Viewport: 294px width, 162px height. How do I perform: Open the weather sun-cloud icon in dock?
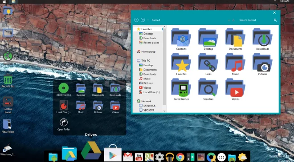coord(242,157)
